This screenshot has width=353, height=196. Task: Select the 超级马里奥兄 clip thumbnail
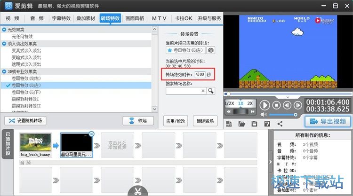tap(76, 145)
